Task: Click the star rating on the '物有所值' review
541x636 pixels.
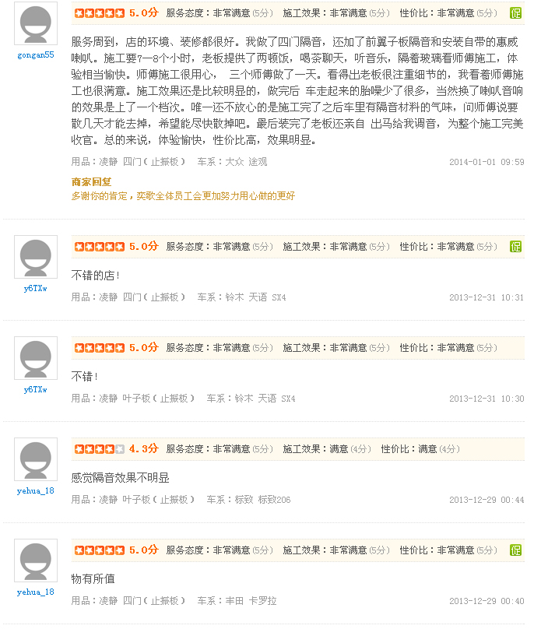Action: 100,550
